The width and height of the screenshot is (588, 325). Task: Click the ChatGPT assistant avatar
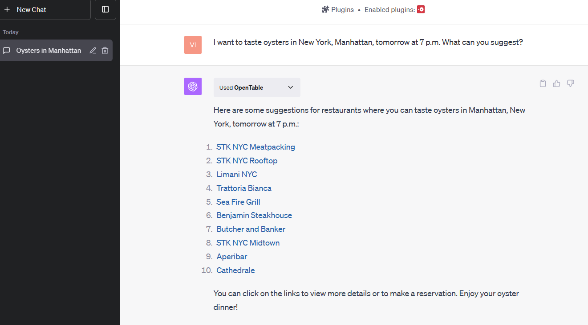coord(193,87)
